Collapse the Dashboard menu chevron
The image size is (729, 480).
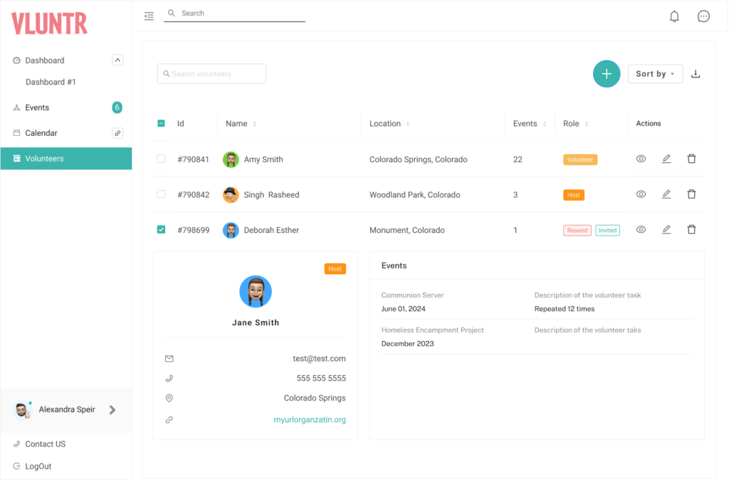click(x=117, y=61)
